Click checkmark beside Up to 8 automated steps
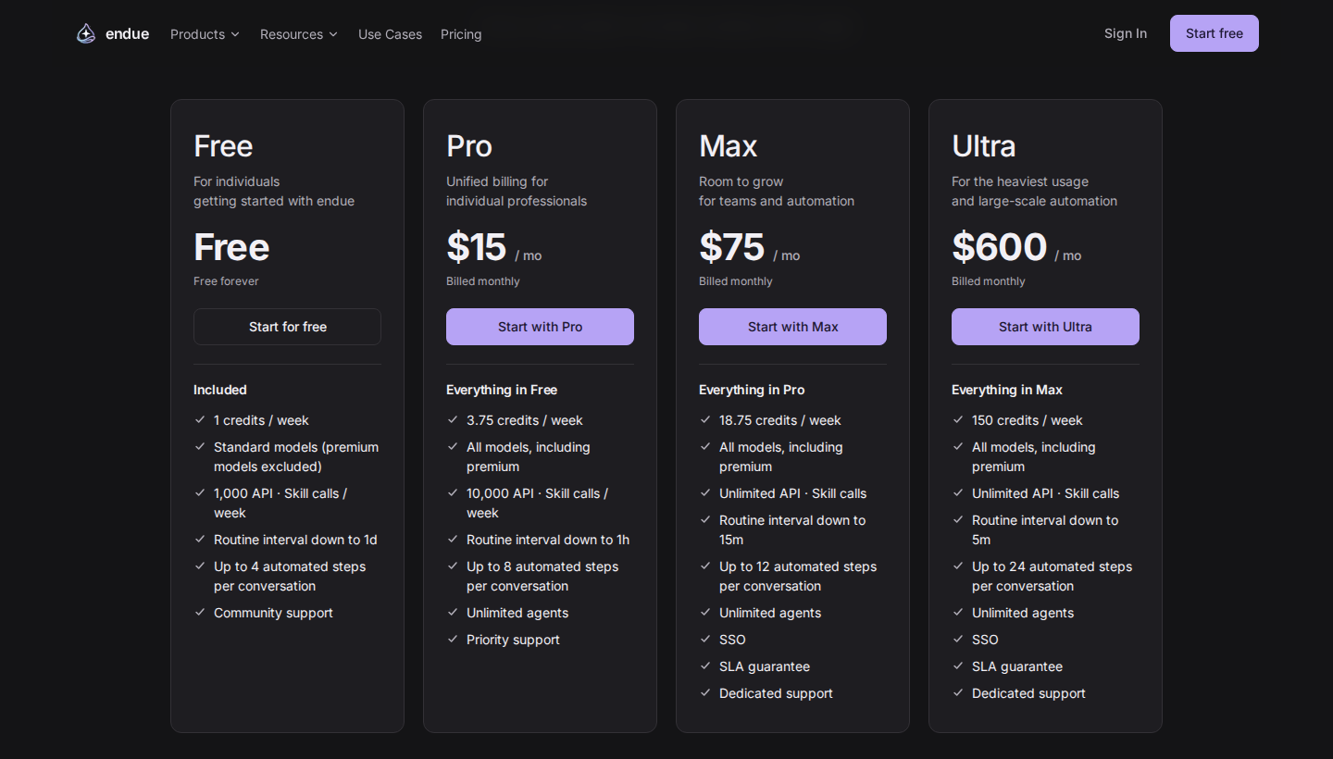 click(453, 566)
